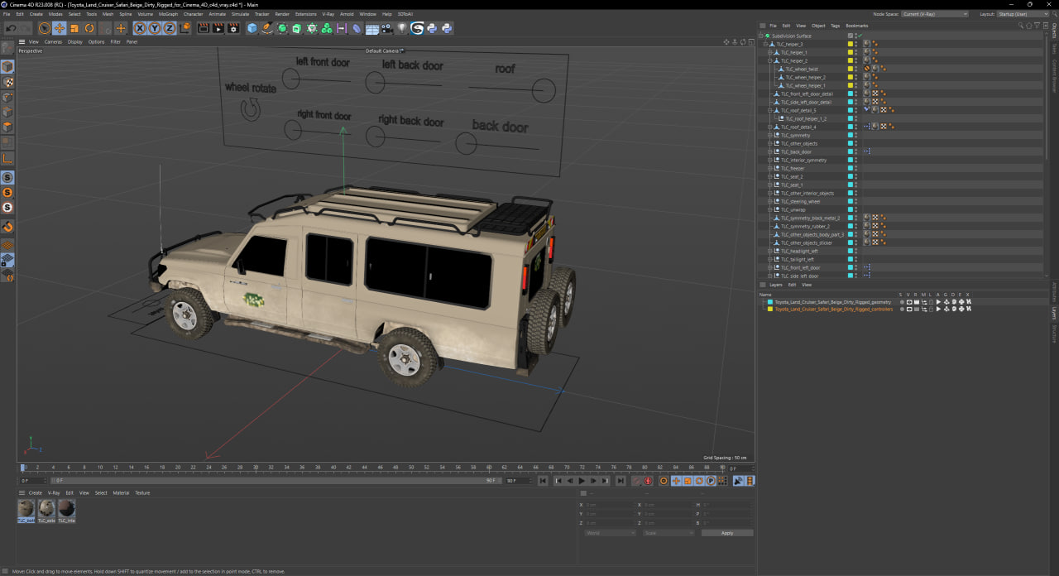Add a Camera object from toolbar
This screenshot has width=1059, height=576.
[x=387, y=28]
